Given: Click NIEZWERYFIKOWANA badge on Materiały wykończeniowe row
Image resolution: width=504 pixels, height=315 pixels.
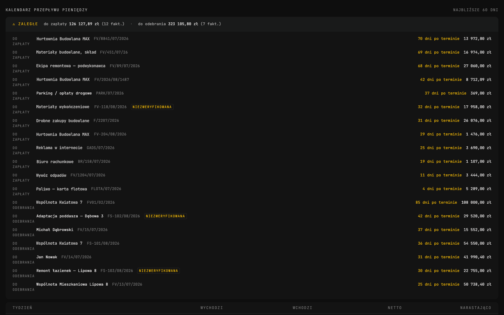Looking at the screenshot, I should pyautogui.click(x=152, y=107).
